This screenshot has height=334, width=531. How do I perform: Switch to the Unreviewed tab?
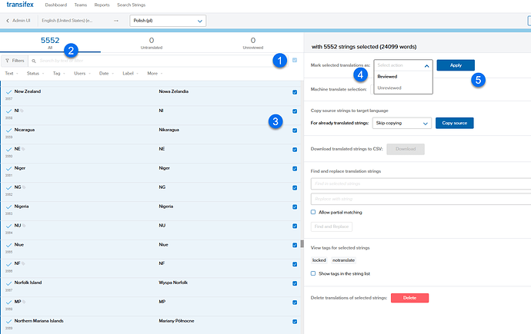coord(253,43)
